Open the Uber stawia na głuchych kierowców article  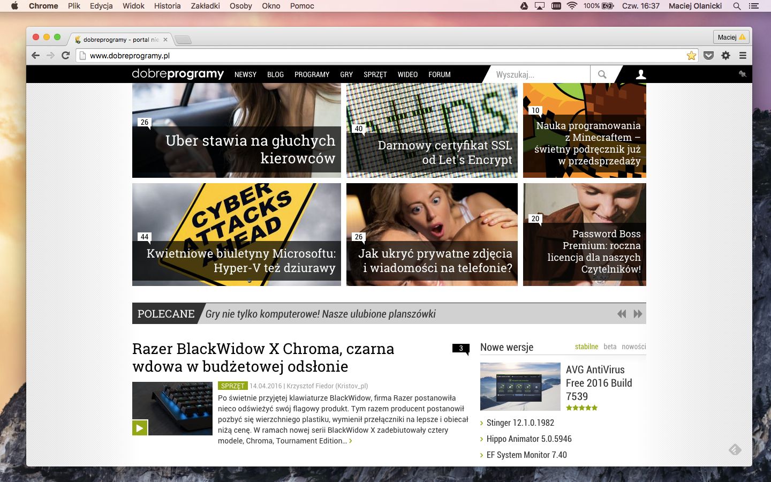point(237,131)
